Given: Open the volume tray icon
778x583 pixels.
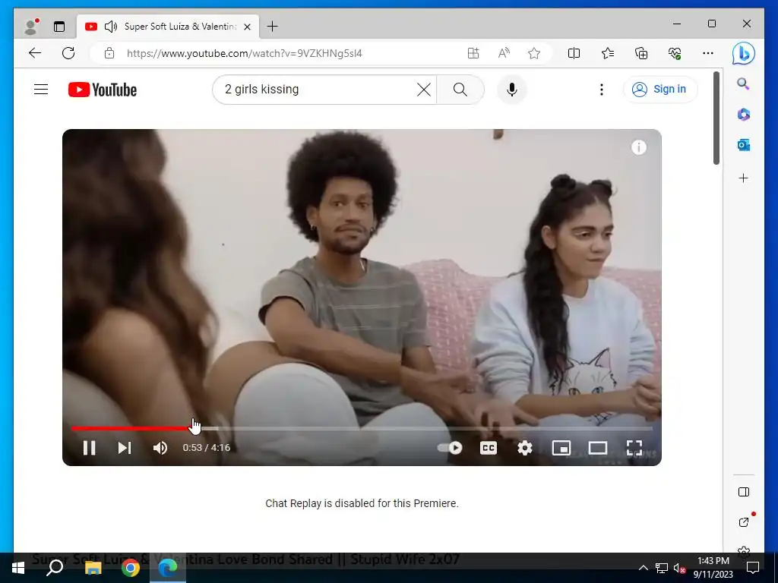Looking at the screenshot, I should click(x=679, y=568).
